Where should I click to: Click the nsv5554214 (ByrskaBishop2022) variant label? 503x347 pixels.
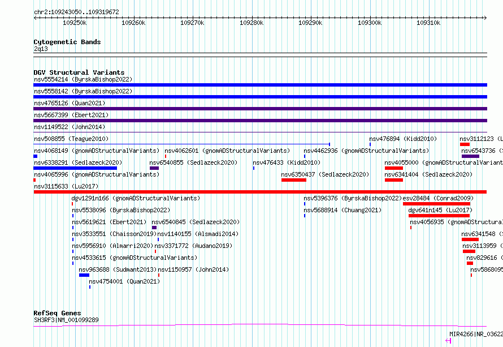(83, 79)
